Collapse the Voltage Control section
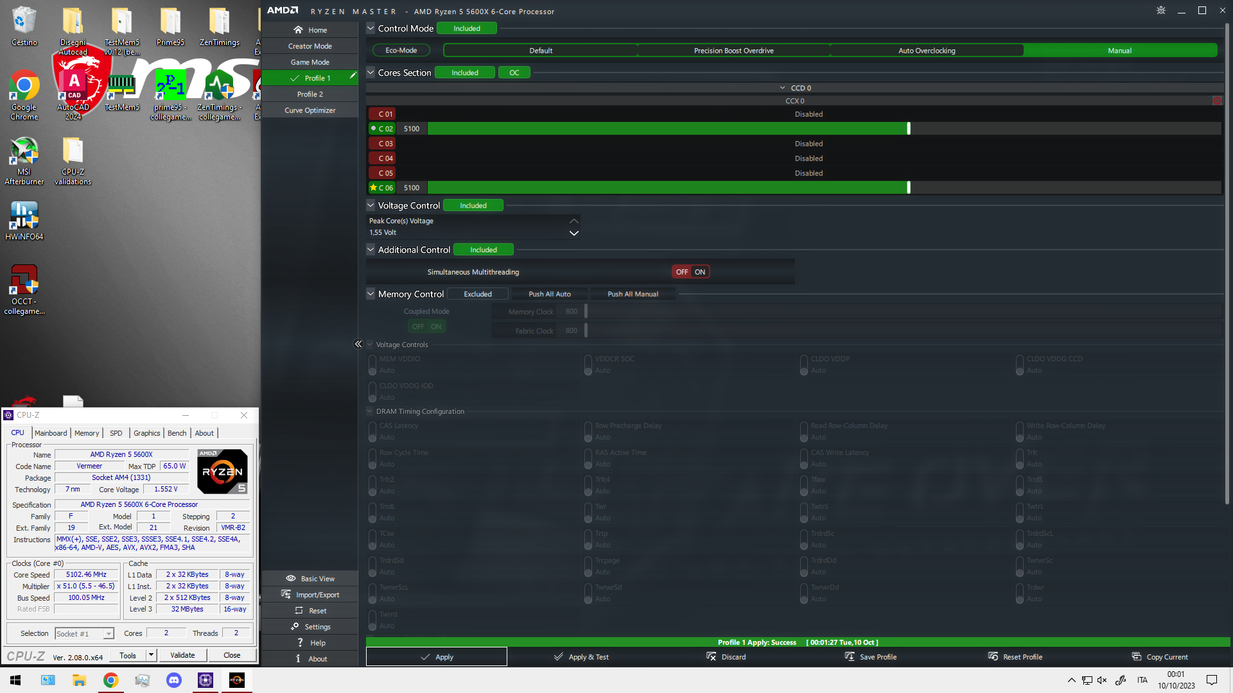Viewport: 1233px width, 693px height. [371, 205]
